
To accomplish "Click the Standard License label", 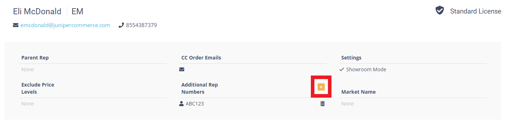I will (476, 11).
